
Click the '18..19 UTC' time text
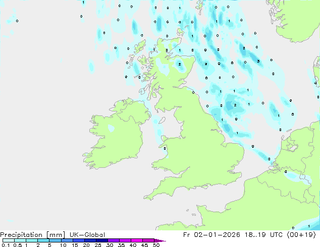click(263, 235)
